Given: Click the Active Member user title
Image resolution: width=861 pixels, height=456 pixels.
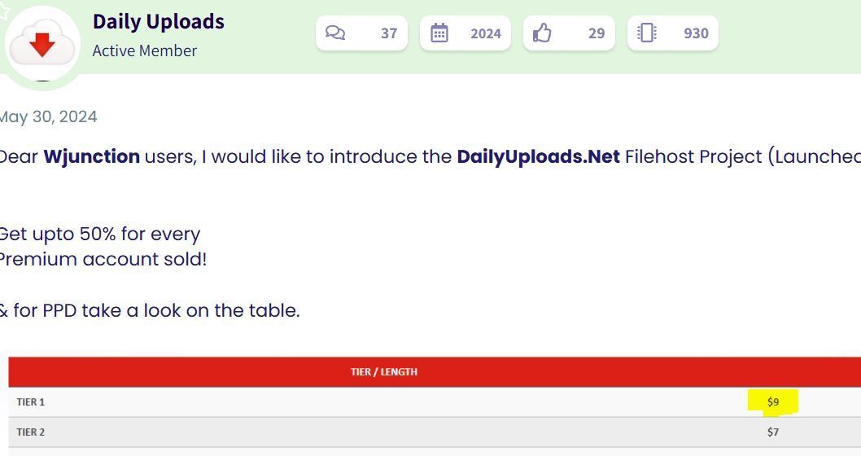Looking at the screenshot, I should pos(145,50).
